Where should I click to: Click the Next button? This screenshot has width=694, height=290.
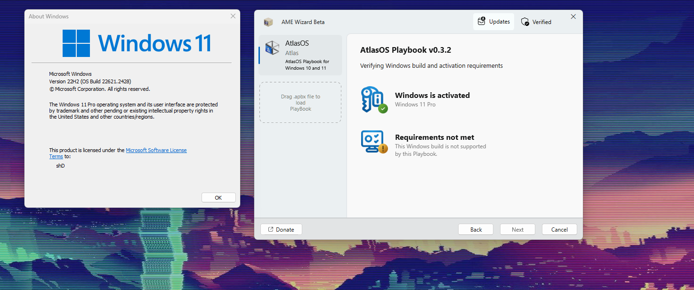[517, 230]
